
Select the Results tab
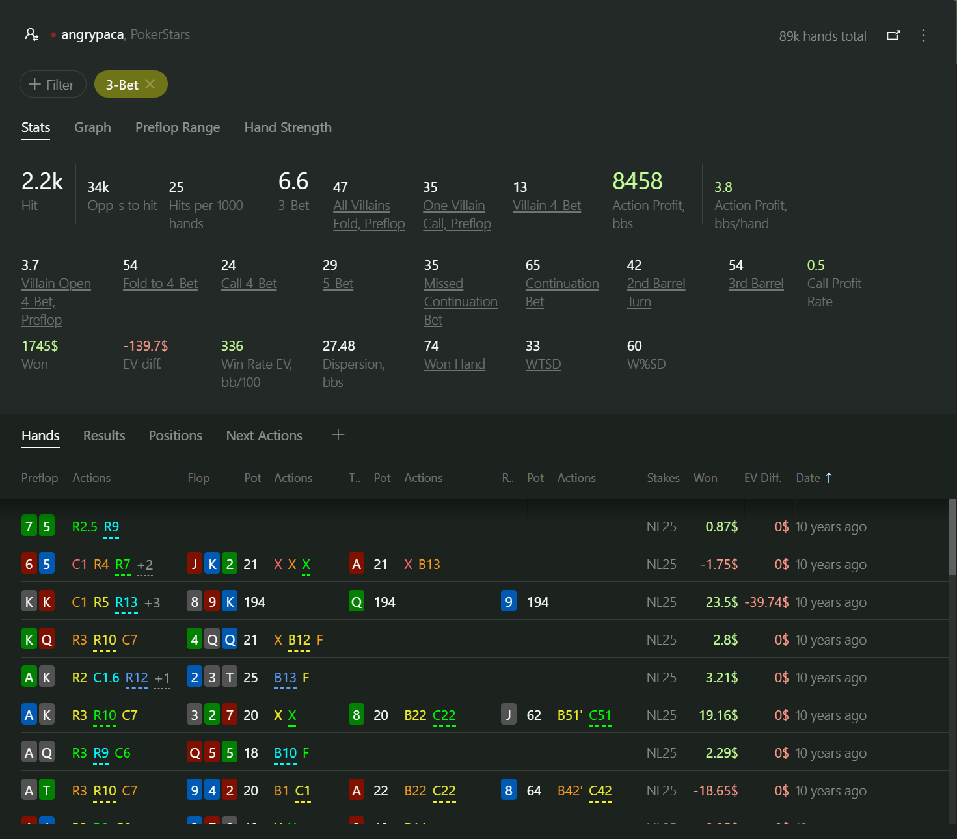click(104, 436)
